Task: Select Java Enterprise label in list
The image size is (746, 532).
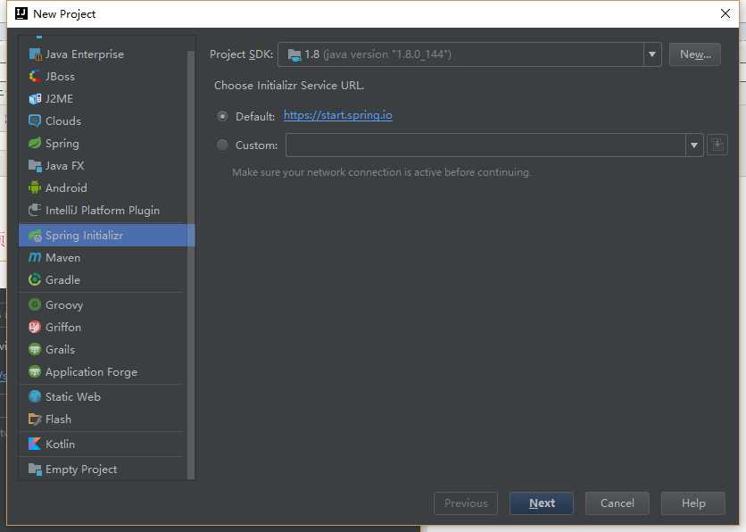Action: pos(85,54)
